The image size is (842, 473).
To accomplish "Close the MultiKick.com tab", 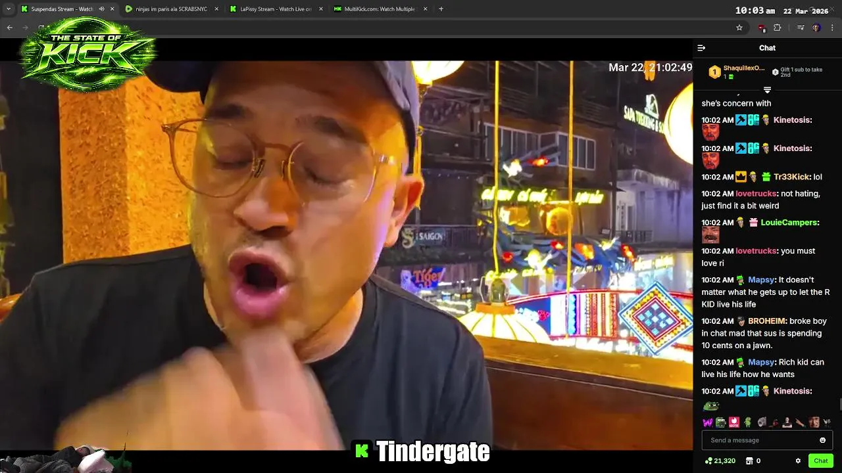I will pyautogui.click(x=426, y=9).
